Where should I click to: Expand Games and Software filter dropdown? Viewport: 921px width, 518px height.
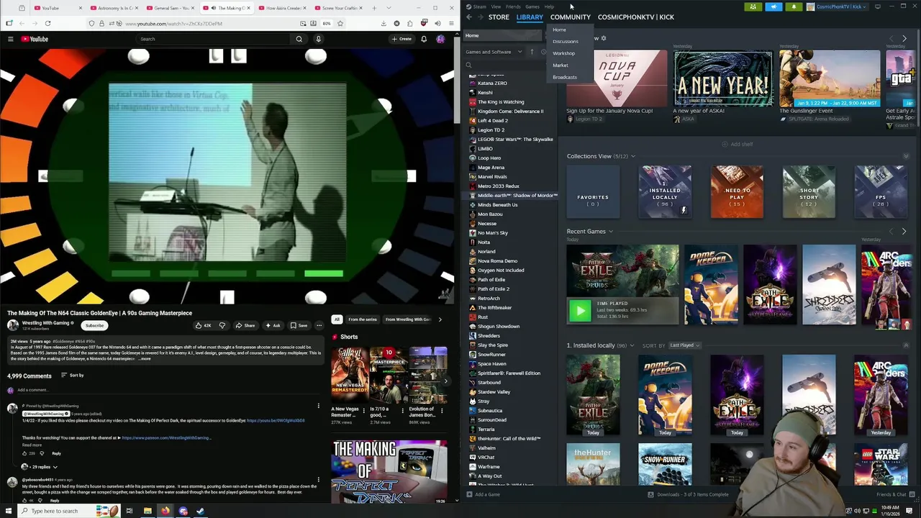click(x=492, y=52)
